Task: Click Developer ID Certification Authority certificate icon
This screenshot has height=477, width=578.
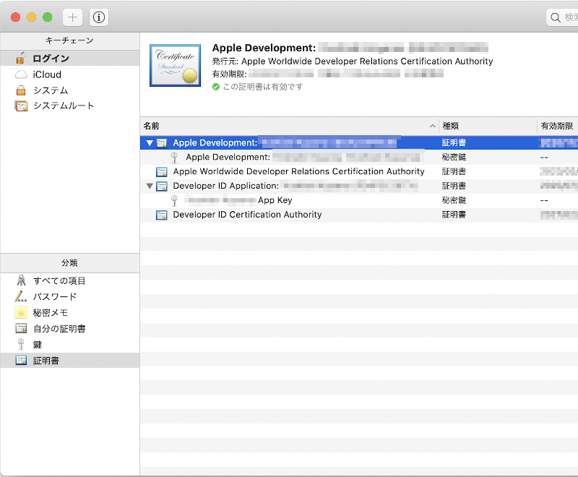Action: point(161,215)
